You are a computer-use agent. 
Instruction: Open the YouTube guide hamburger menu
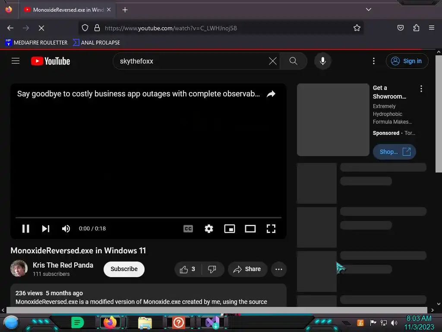tap(16, 61)
